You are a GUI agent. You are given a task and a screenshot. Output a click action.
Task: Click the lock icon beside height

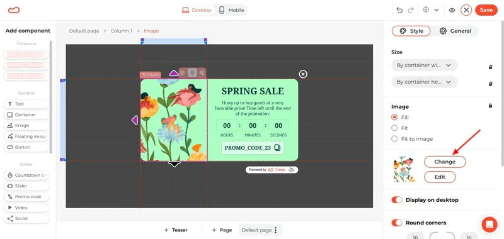click(491, 84)
